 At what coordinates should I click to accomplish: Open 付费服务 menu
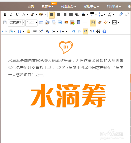pos(69,6)
